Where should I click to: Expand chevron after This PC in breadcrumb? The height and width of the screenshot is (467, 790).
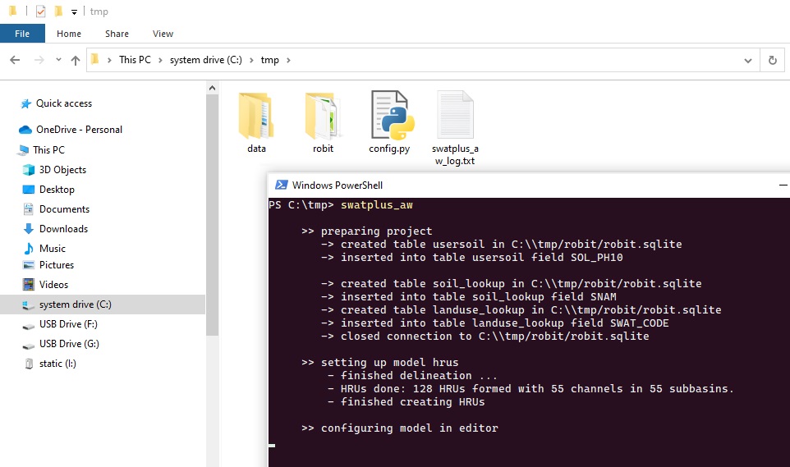160,60
